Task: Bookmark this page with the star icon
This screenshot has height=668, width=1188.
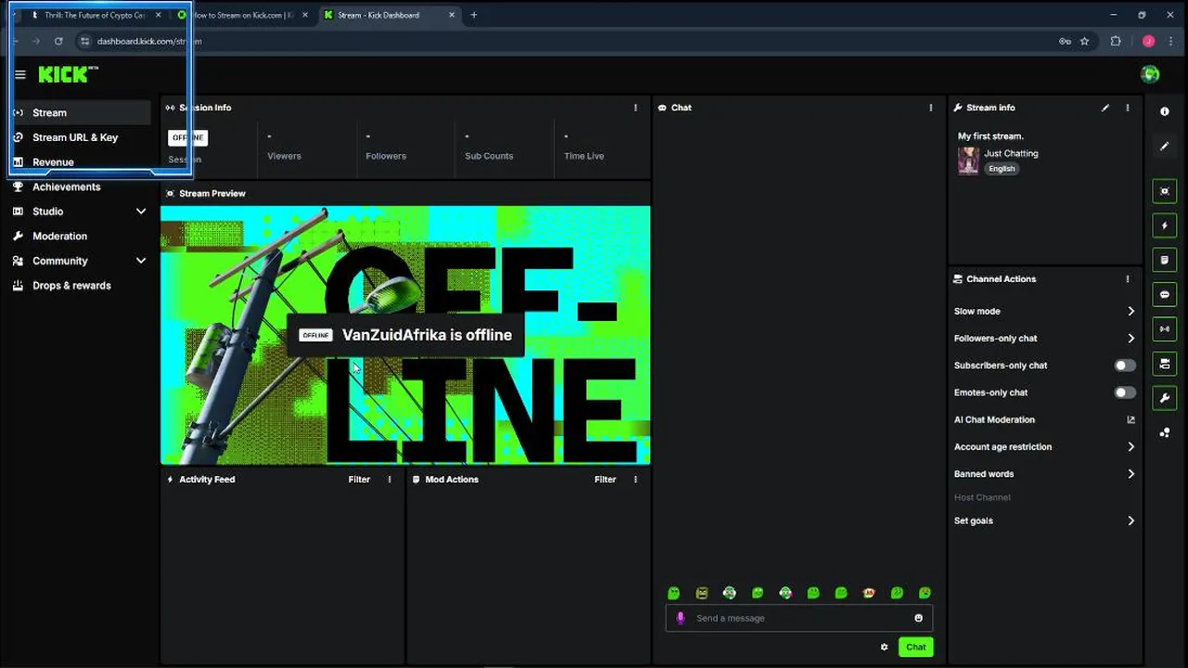Action: 1084,41
